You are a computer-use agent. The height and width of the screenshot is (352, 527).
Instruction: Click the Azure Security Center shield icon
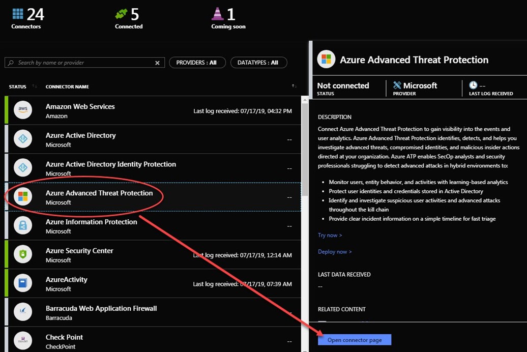23,254
